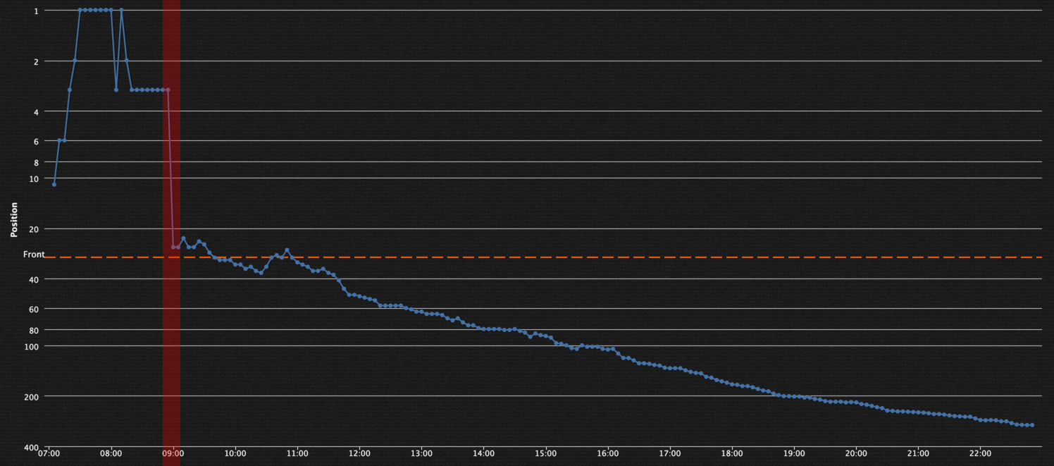Click the y-axis label '400'
This screenshot has height=466, width=1054.
tap(32, 448)
